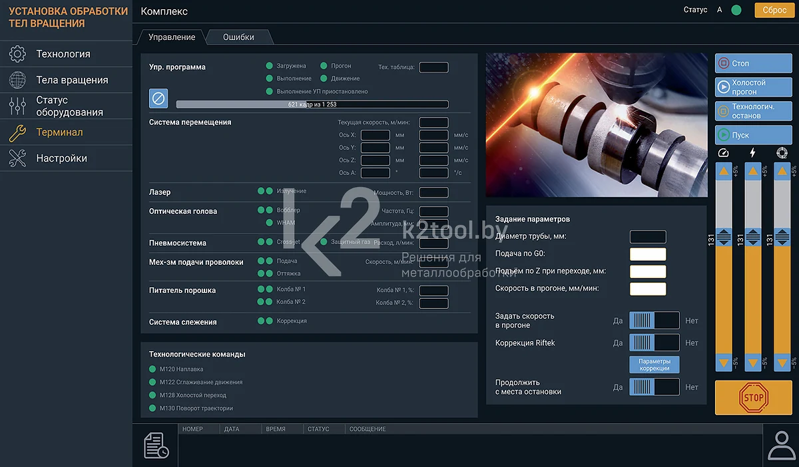Click the Технологич. останов button
Screen dimensions: 799x467
point(754,111)
